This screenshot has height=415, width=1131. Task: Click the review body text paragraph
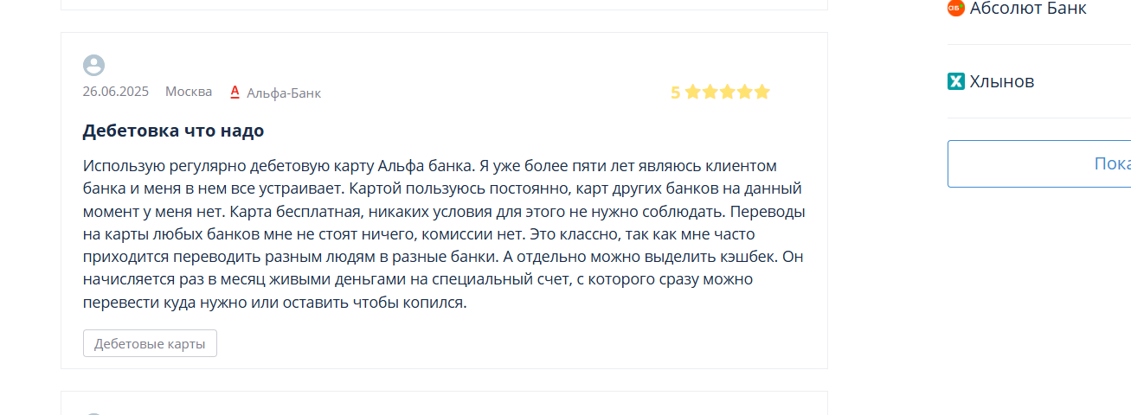click(x=445, y=234)
